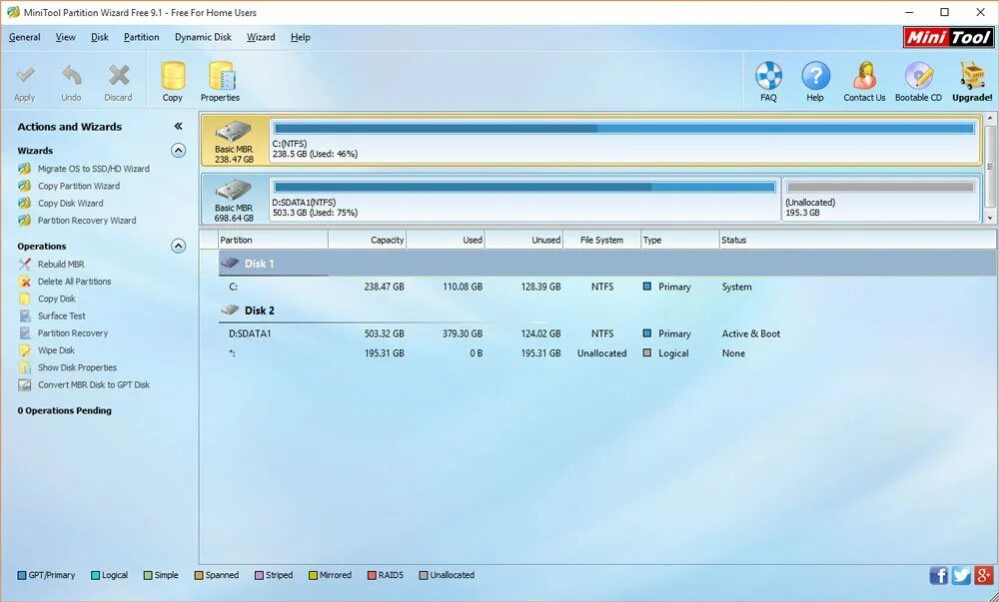Open the Wizard menu

tap(261, 37)
